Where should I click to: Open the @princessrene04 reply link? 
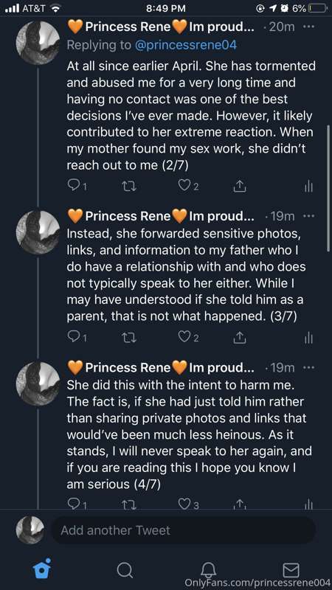tap(186, 45)
